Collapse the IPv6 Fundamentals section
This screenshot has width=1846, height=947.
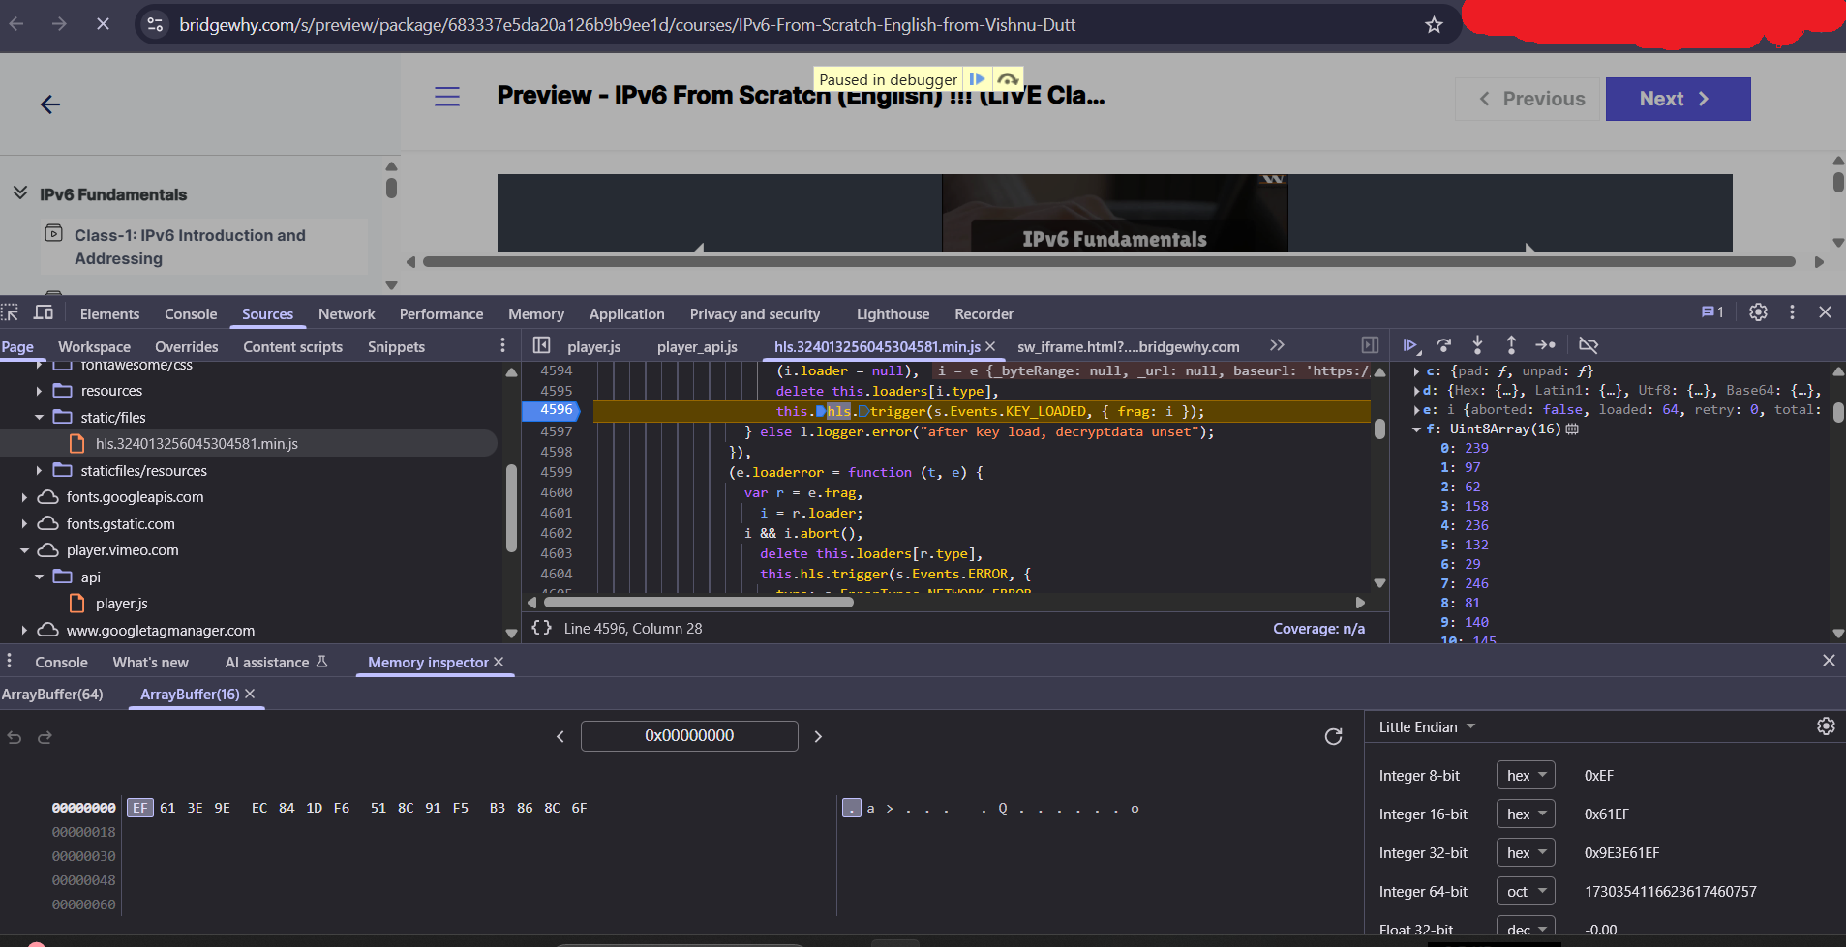coord(20,193)
